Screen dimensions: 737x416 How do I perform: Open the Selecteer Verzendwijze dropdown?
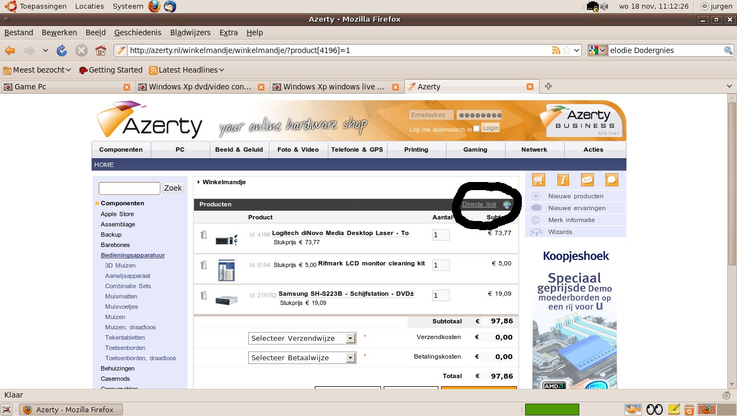coord(302,338)
